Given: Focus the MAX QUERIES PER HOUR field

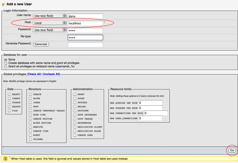Looking at the screenshot, I should click(x=150, y=103).
